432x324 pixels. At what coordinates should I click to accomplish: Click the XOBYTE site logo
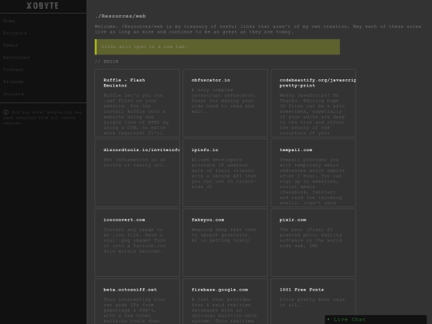[42, 6]
